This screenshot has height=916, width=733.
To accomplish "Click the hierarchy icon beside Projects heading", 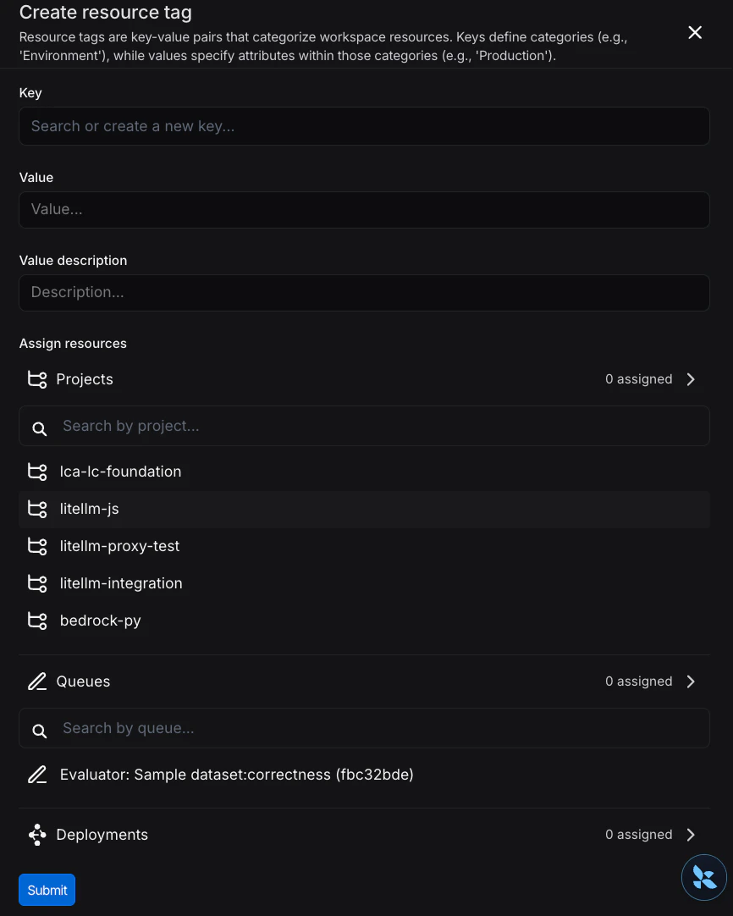I will click(x=37, y=379).
